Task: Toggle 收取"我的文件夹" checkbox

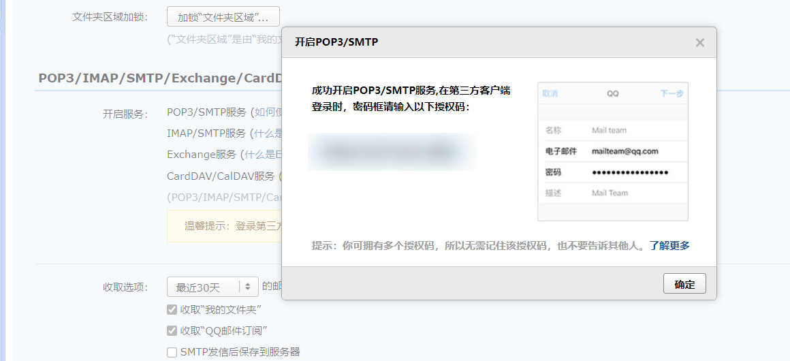Action: point(172,310)
